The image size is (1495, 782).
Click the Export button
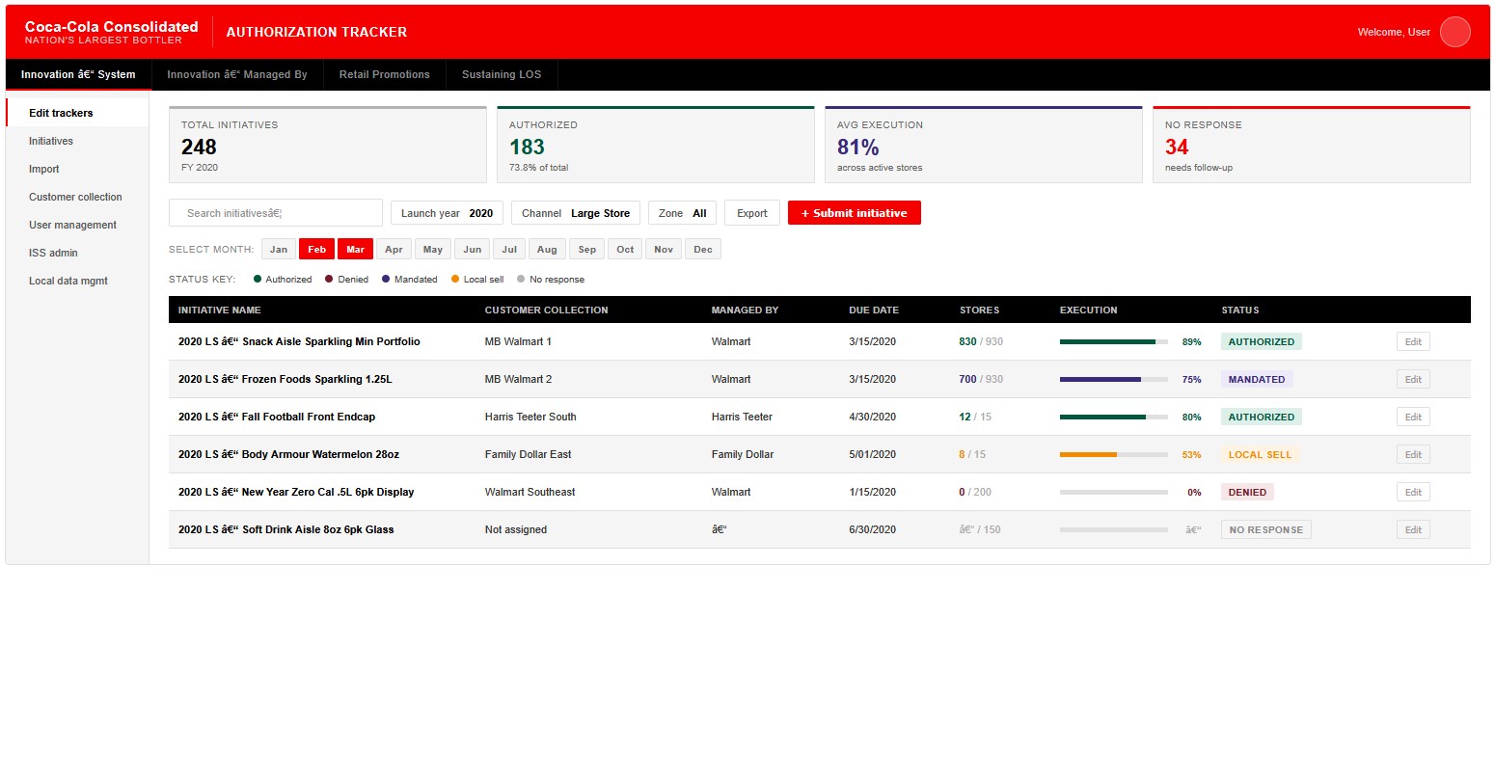(x=752, y=213)
